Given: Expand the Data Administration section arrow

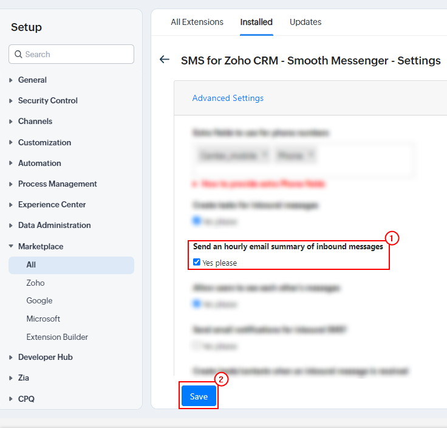Looking at the screenshot, I should [x=11, y=226].
